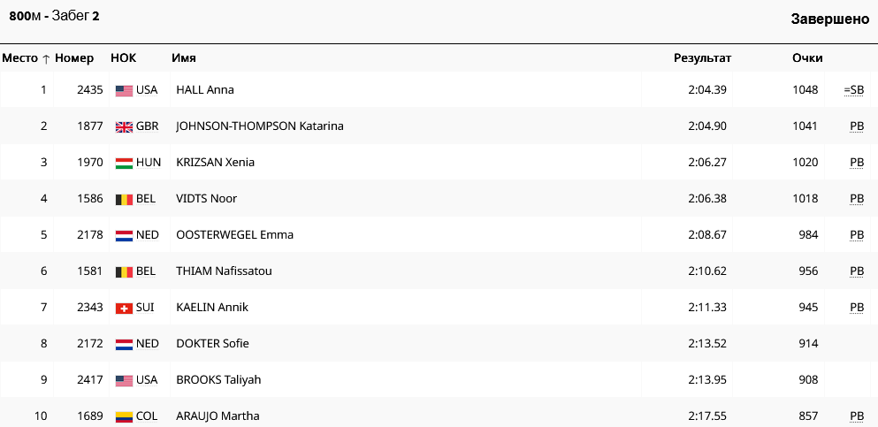Open athlete HALL Anna's profile
878x427 pixels.
(205, 90)
